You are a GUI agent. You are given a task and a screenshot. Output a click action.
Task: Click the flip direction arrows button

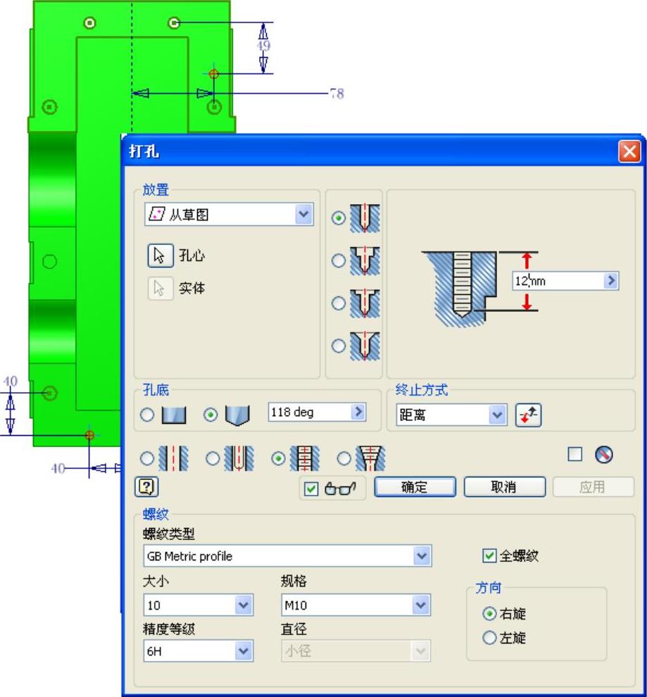(x=528, y=415)
